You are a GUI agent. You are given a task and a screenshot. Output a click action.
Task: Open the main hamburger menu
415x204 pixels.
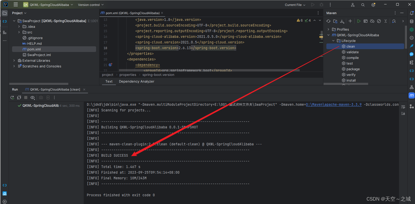16,5
